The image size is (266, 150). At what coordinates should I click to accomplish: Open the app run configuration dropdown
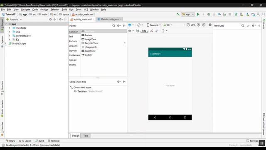(188, 15)
